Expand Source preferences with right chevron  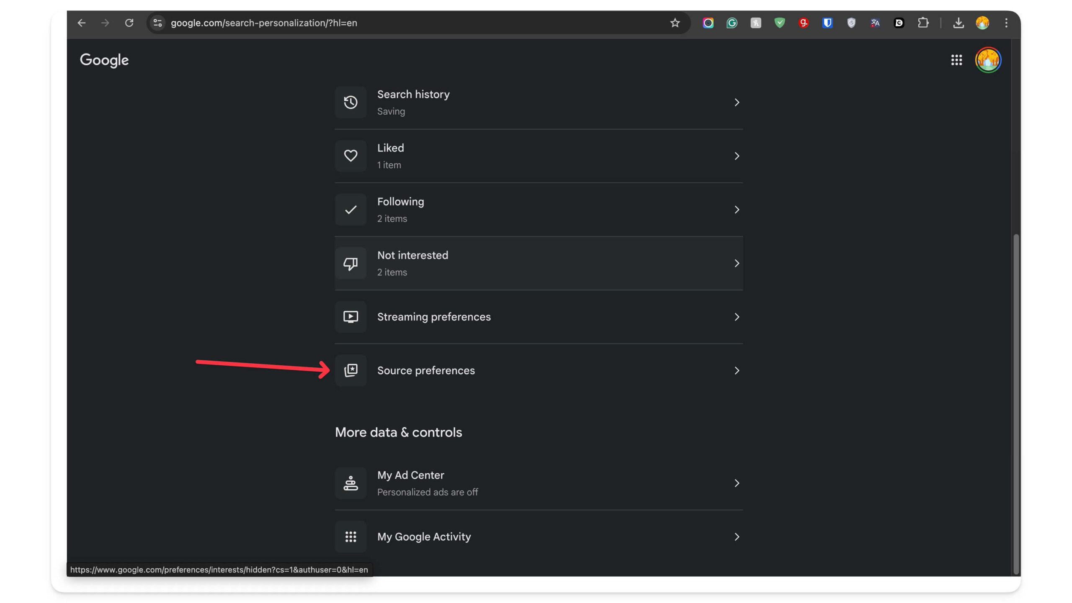[x=737, y=370]
